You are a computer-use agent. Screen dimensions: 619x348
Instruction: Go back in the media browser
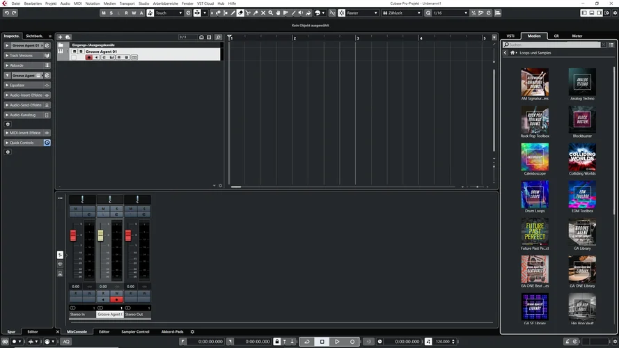(506, 53)
